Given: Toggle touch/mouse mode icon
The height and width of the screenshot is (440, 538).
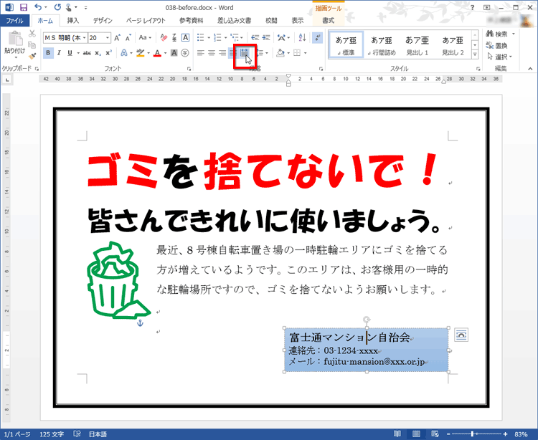Looking at the screenshot, I should coord(69,7).
